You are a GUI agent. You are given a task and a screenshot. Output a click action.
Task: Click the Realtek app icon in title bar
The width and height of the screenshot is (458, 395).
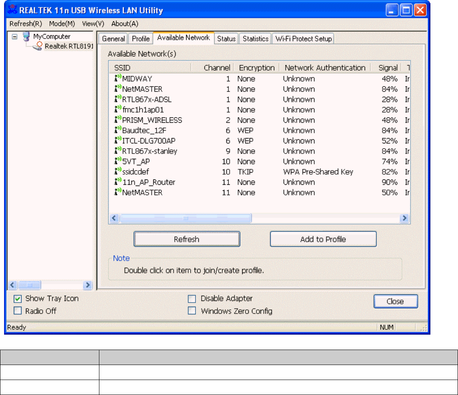[x=13, y=10]
